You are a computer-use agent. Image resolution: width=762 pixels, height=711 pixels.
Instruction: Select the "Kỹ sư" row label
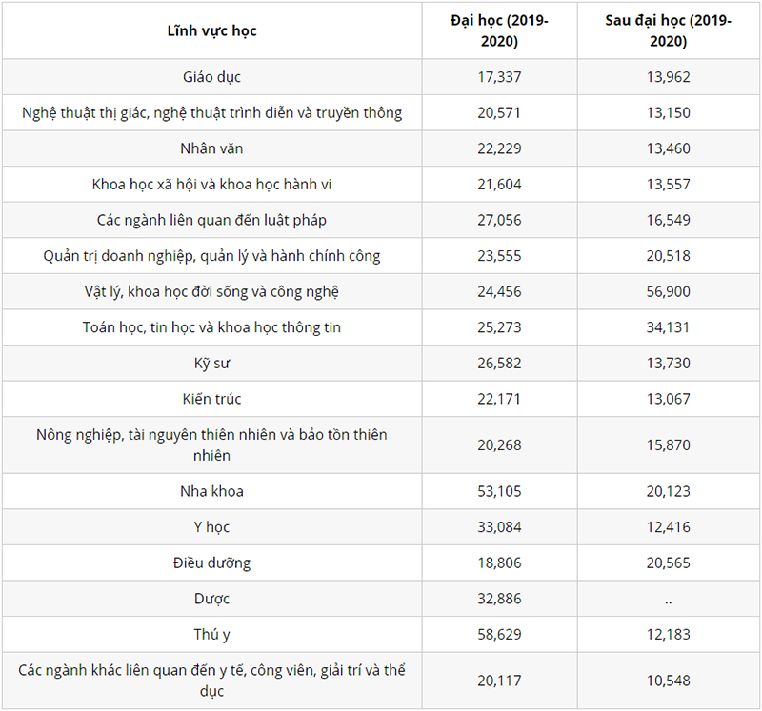[x=211, y=363]
